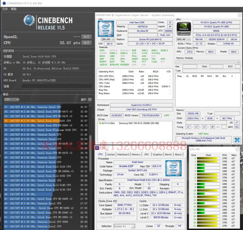Switch to the SPD tab in CPU-Z
The width and height of the screenshot is (243, 230).
point(146,154)
